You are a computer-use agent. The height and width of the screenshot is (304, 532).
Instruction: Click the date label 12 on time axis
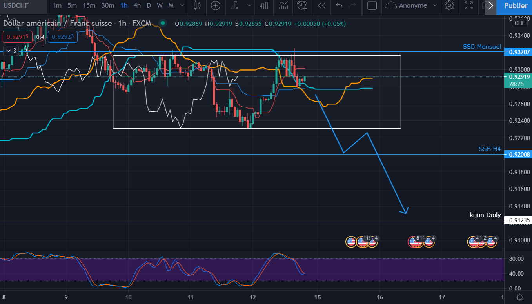(x=253, y=297)
